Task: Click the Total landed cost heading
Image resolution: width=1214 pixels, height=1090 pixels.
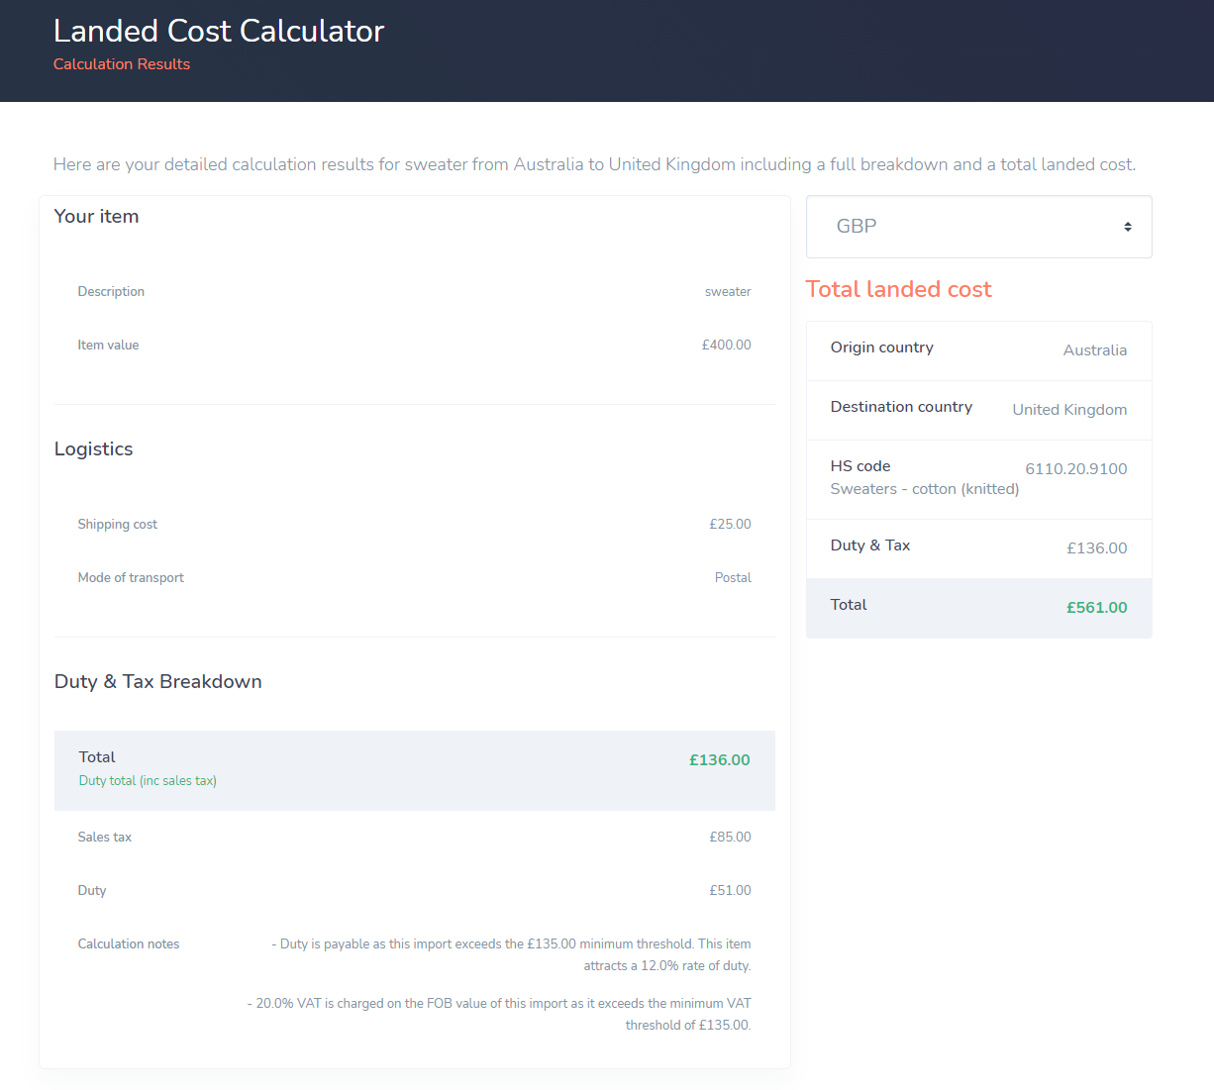Action: point(898,289)
